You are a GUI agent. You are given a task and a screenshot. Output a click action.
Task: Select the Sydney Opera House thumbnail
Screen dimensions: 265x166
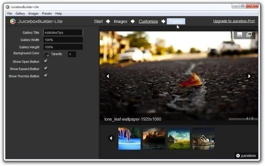(x=204, y=138)
